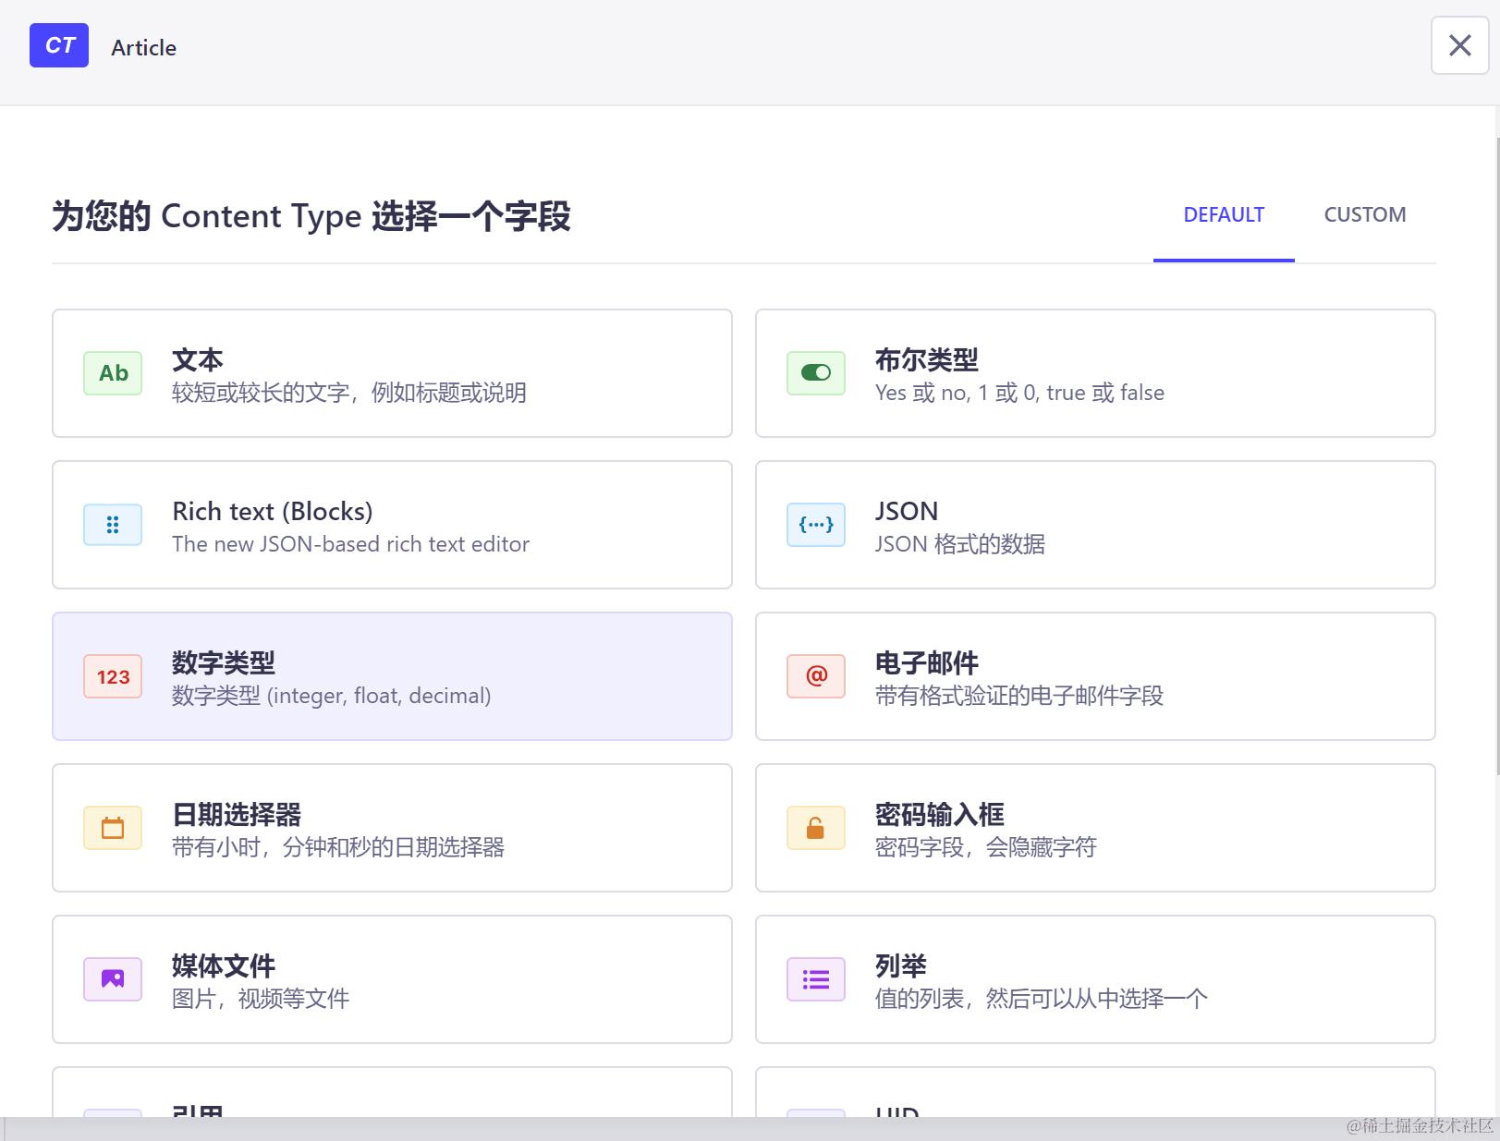Choose the 数字类型 number field card
1500x1141 pixels.
[x=392, y=676]
